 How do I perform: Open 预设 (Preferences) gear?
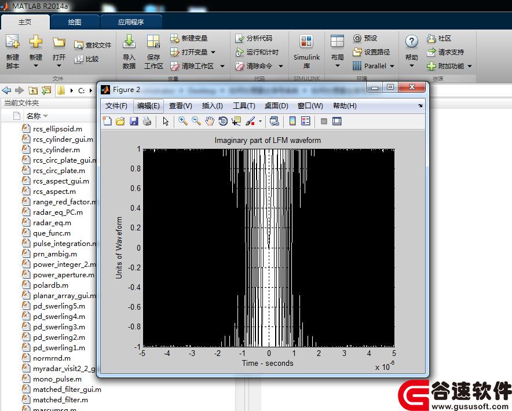(365, 38)
